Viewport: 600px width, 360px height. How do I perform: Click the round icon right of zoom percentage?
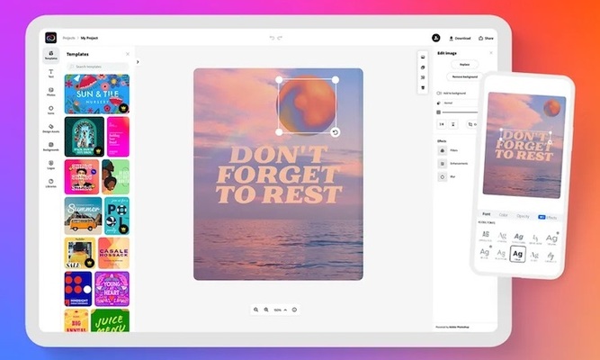(294, 310)
